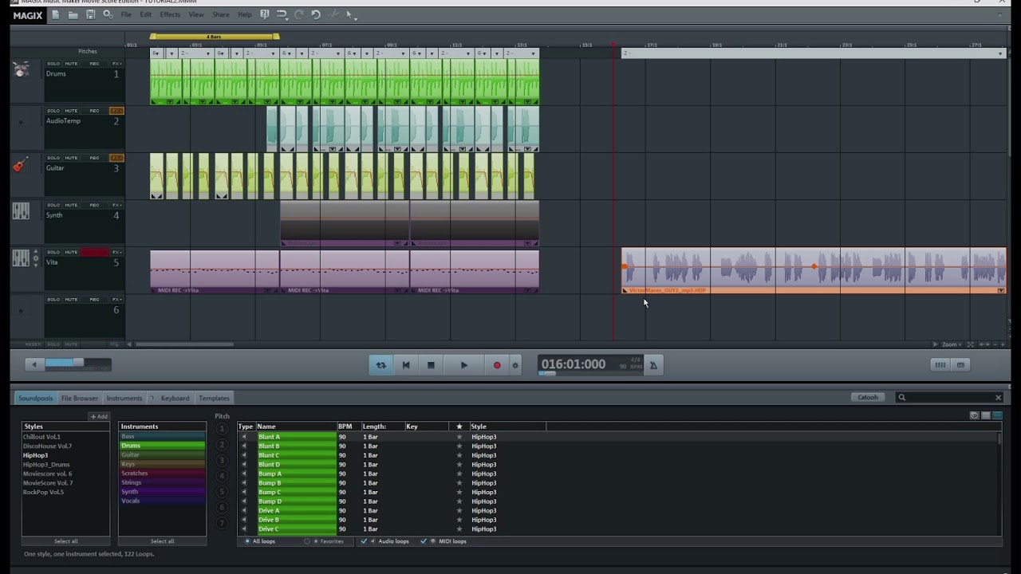Open the View menu

pos(196,14)
